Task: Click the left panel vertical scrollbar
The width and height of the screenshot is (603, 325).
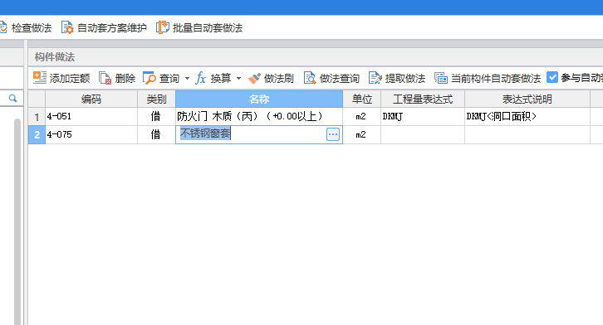Action: (x=17, y=222)
